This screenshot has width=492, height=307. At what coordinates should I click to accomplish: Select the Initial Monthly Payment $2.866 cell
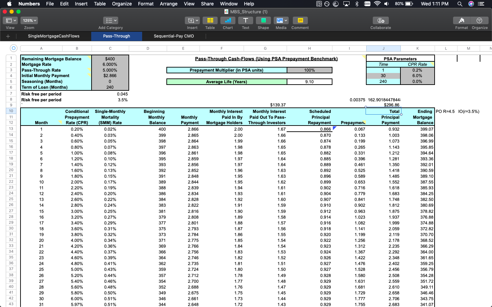[110, 76]
